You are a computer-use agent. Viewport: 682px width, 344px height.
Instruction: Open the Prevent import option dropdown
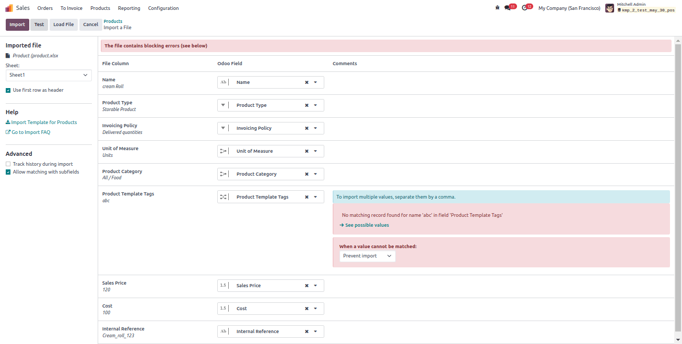(368, 256)
